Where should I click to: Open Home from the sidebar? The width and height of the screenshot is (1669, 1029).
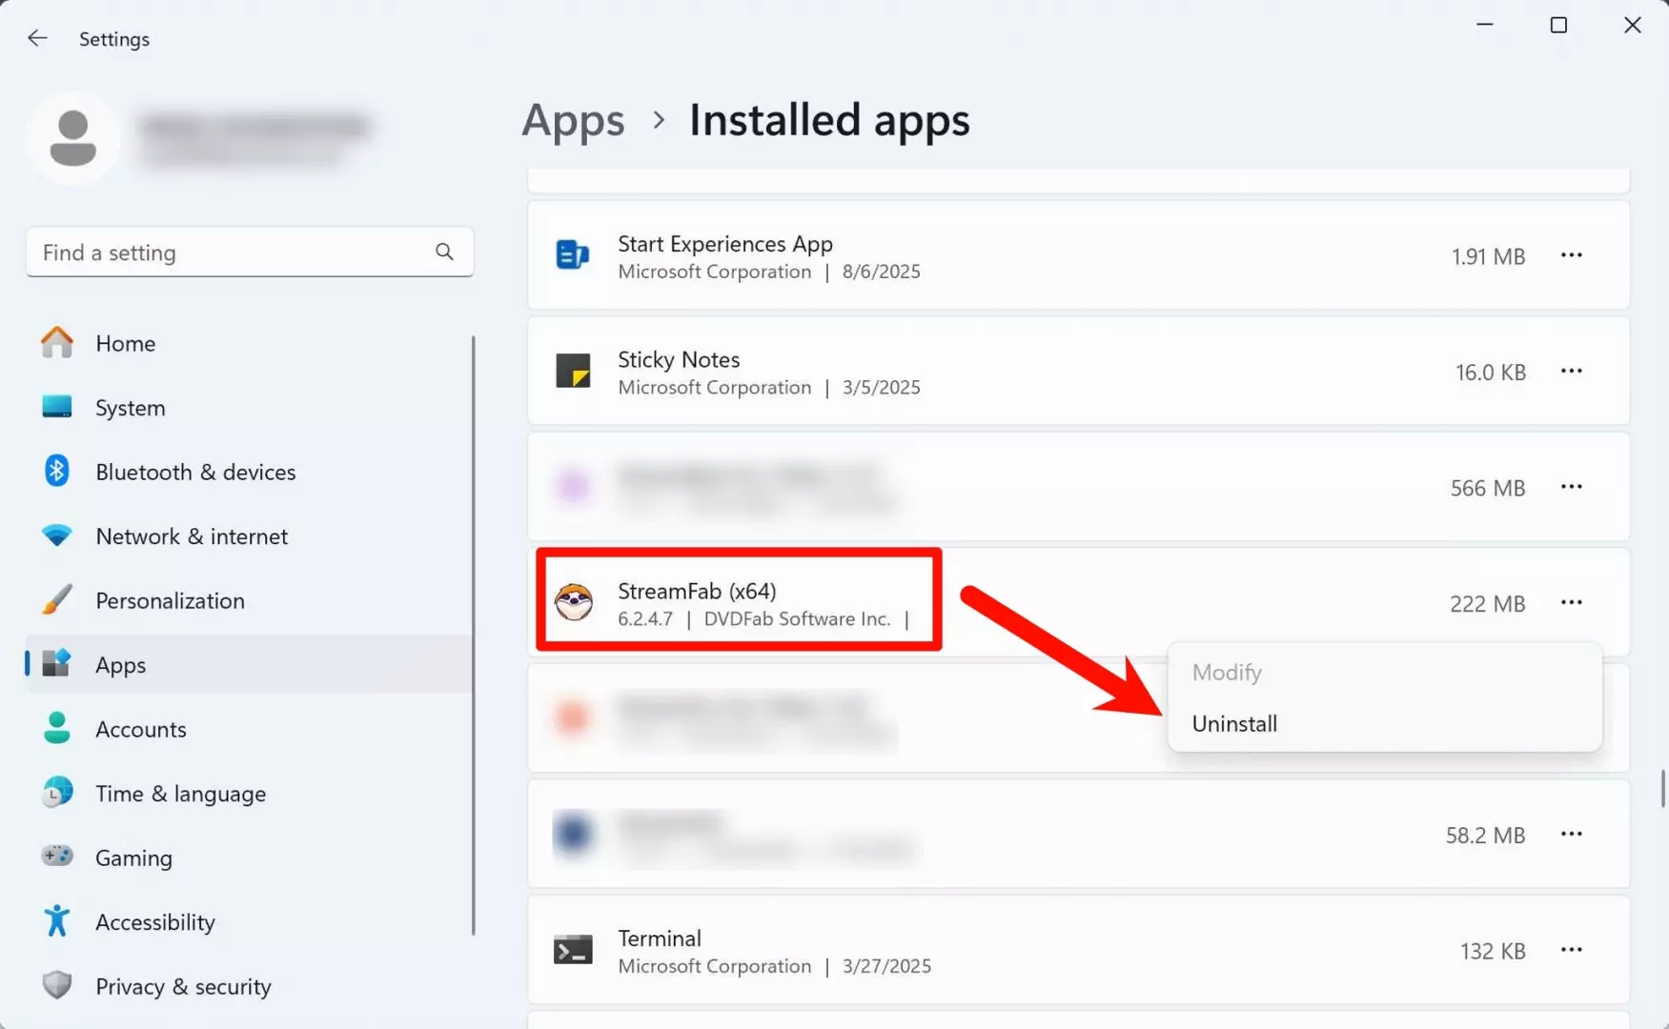250,343
